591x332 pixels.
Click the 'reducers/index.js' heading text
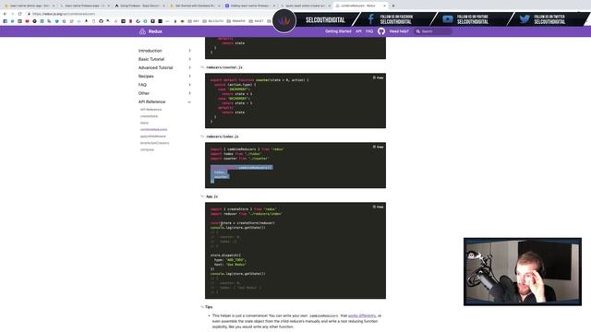point(223,136)
